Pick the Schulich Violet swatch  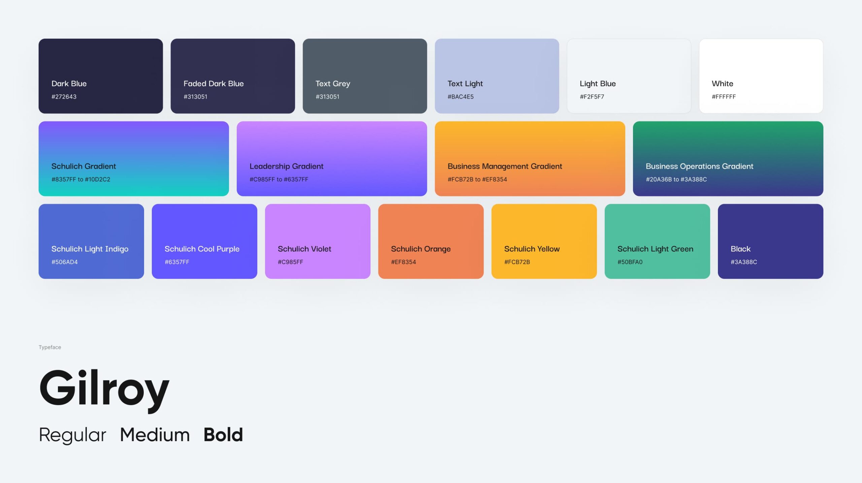coord(318,241)
